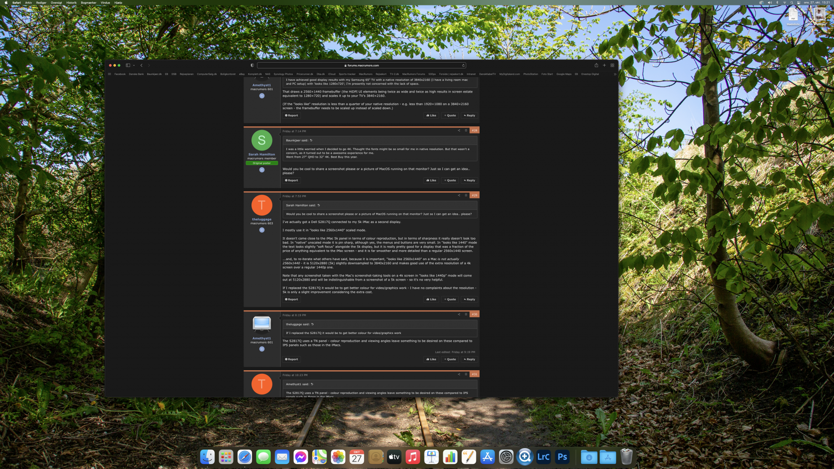Toggle bookmark on post #29
Image resolution: width=834 pixels, height=469 pixels.
click(466, 196)
